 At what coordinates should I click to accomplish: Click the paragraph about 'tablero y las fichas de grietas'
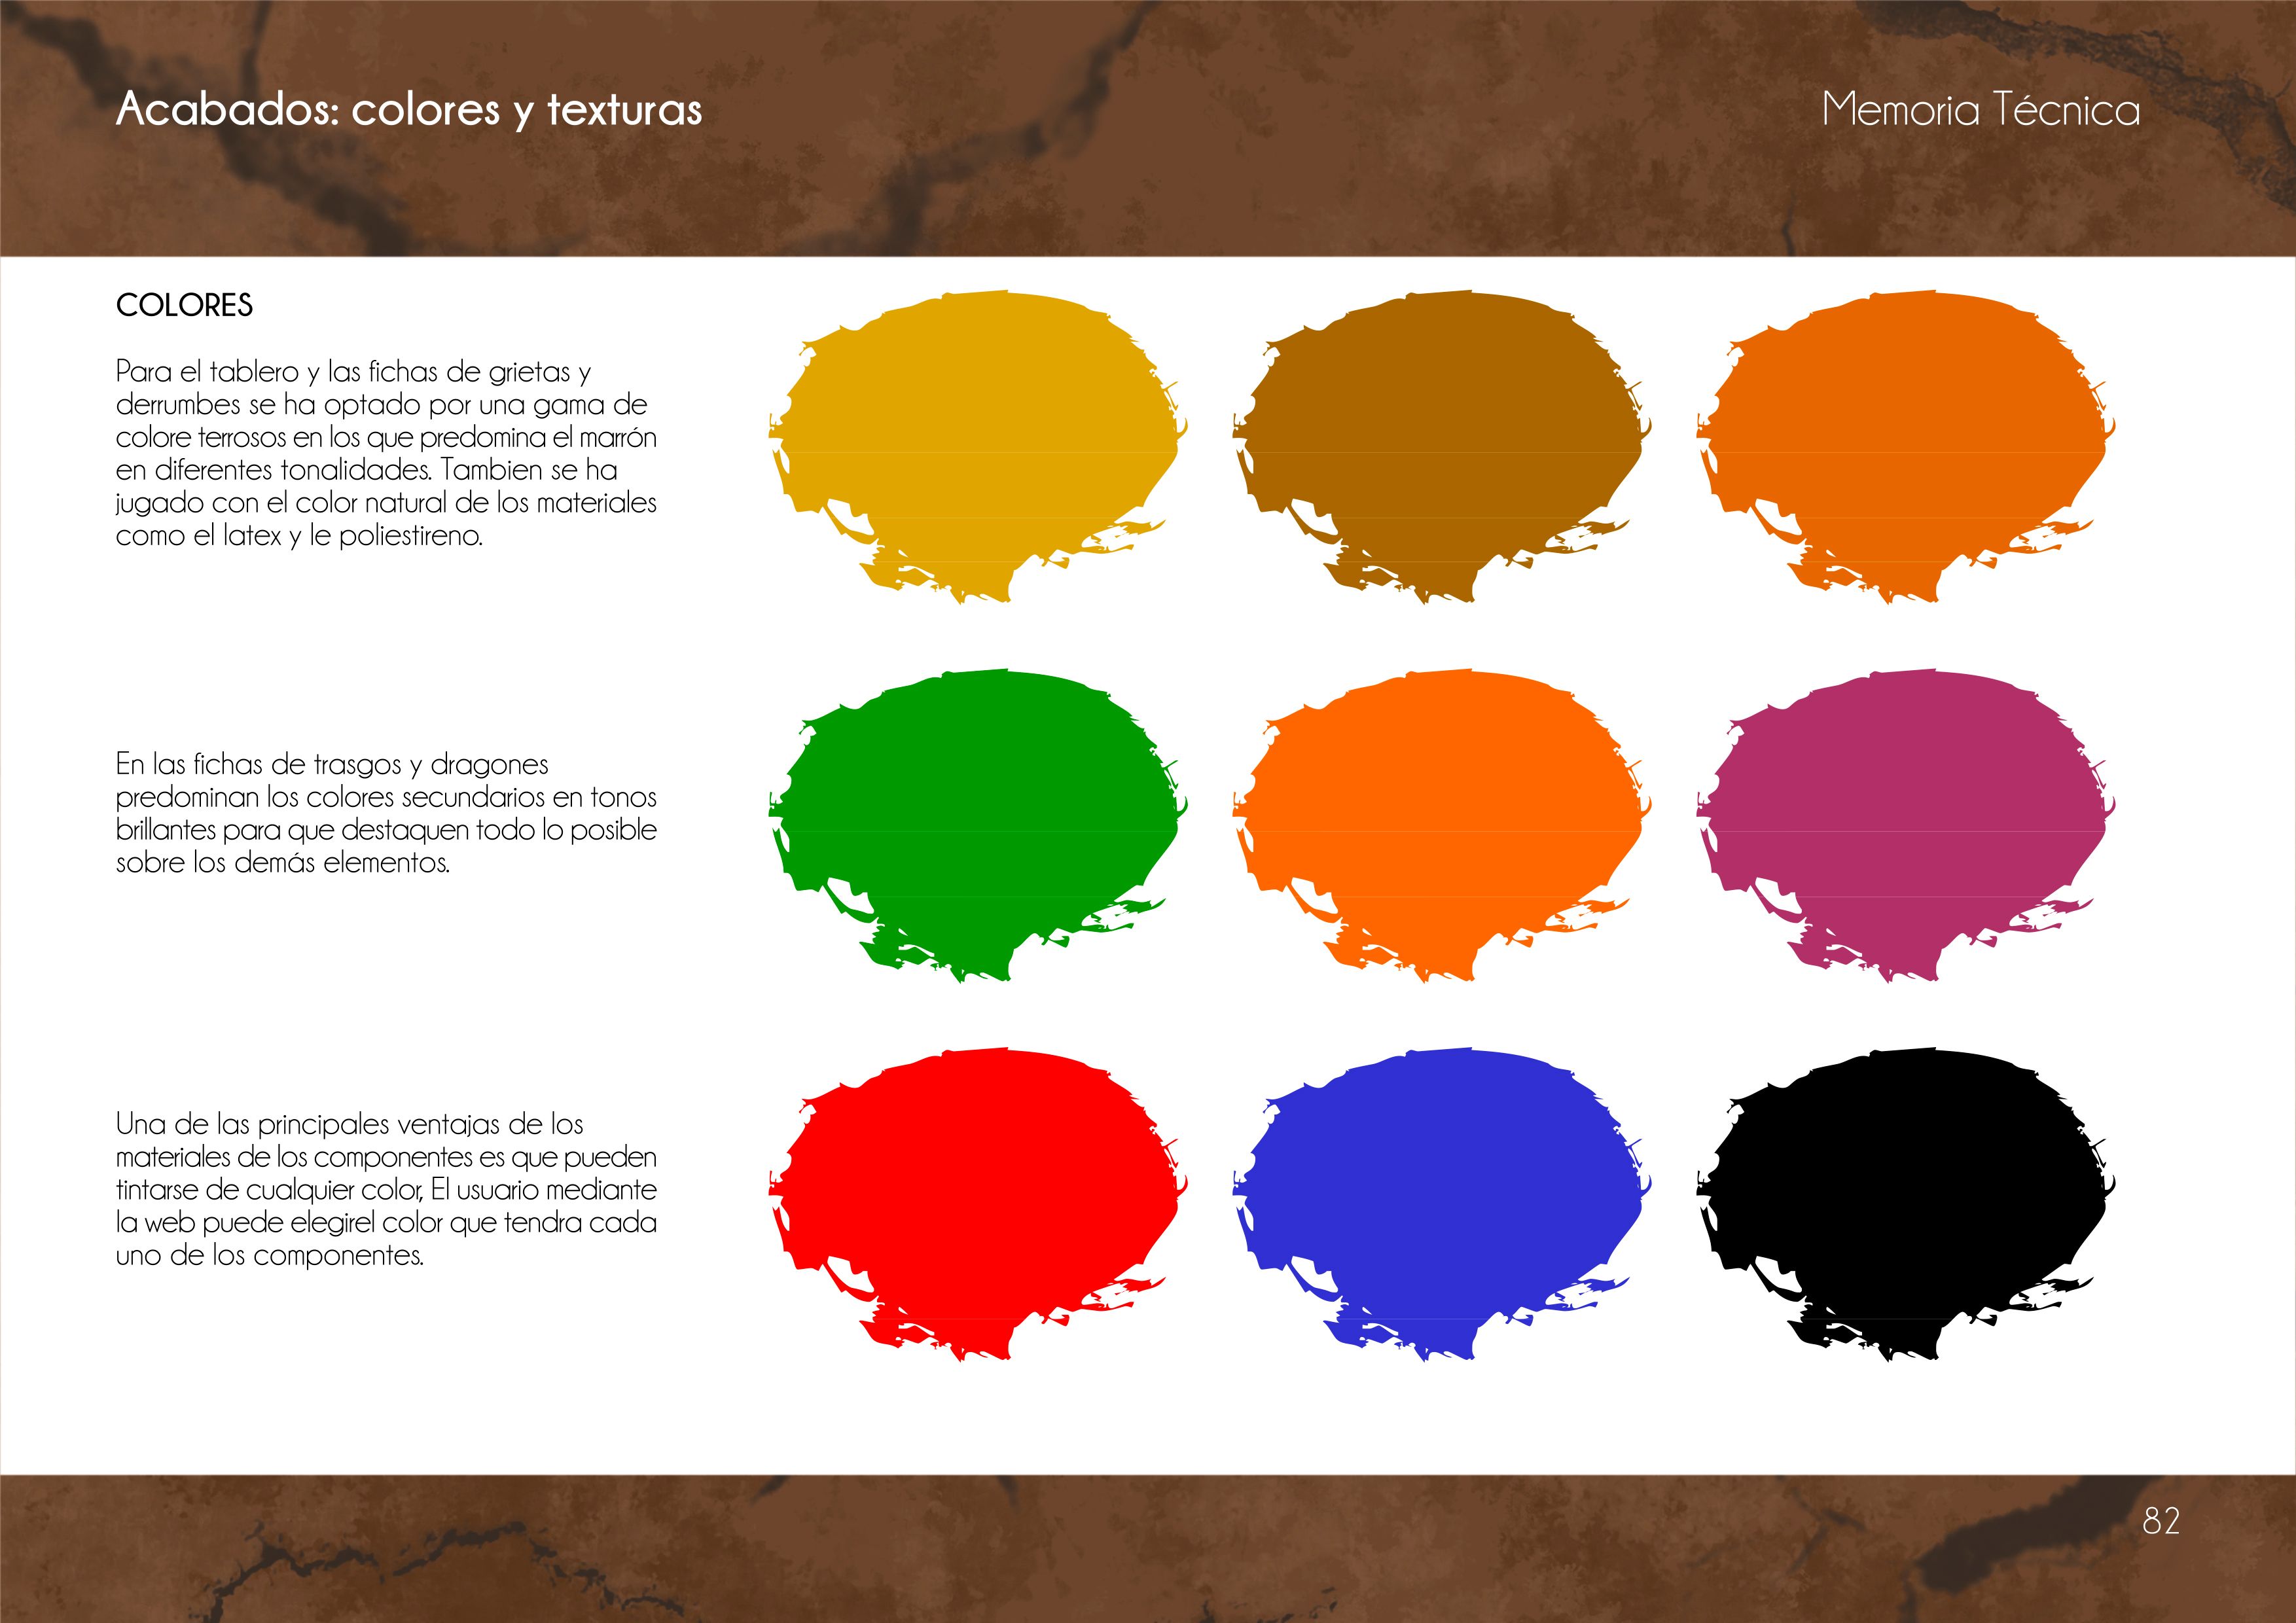[386, 453]
